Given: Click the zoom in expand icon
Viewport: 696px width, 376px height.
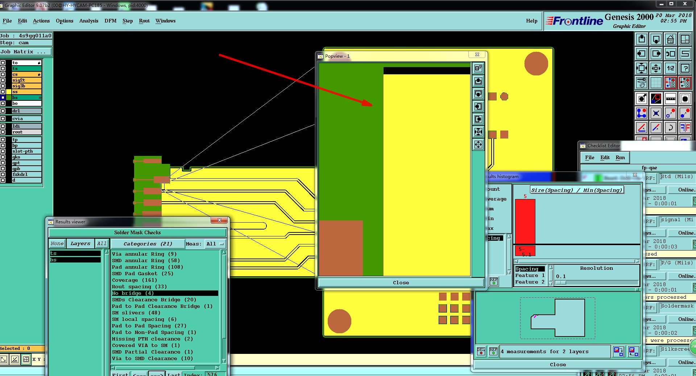Looking at the screenshot, I should click(642, 68).
